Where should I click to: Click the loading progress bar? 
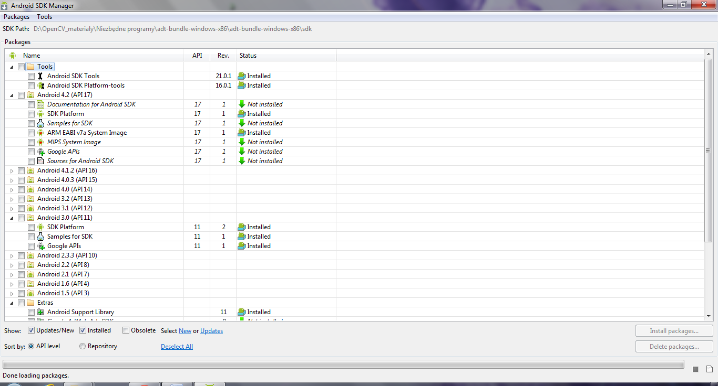point(343,364)
